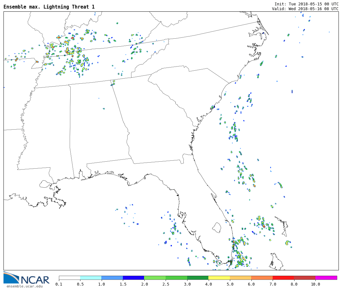Click Lake Okeechobee on the Florida peninsula
Screen dimensions: 342x290
point(217,227)
